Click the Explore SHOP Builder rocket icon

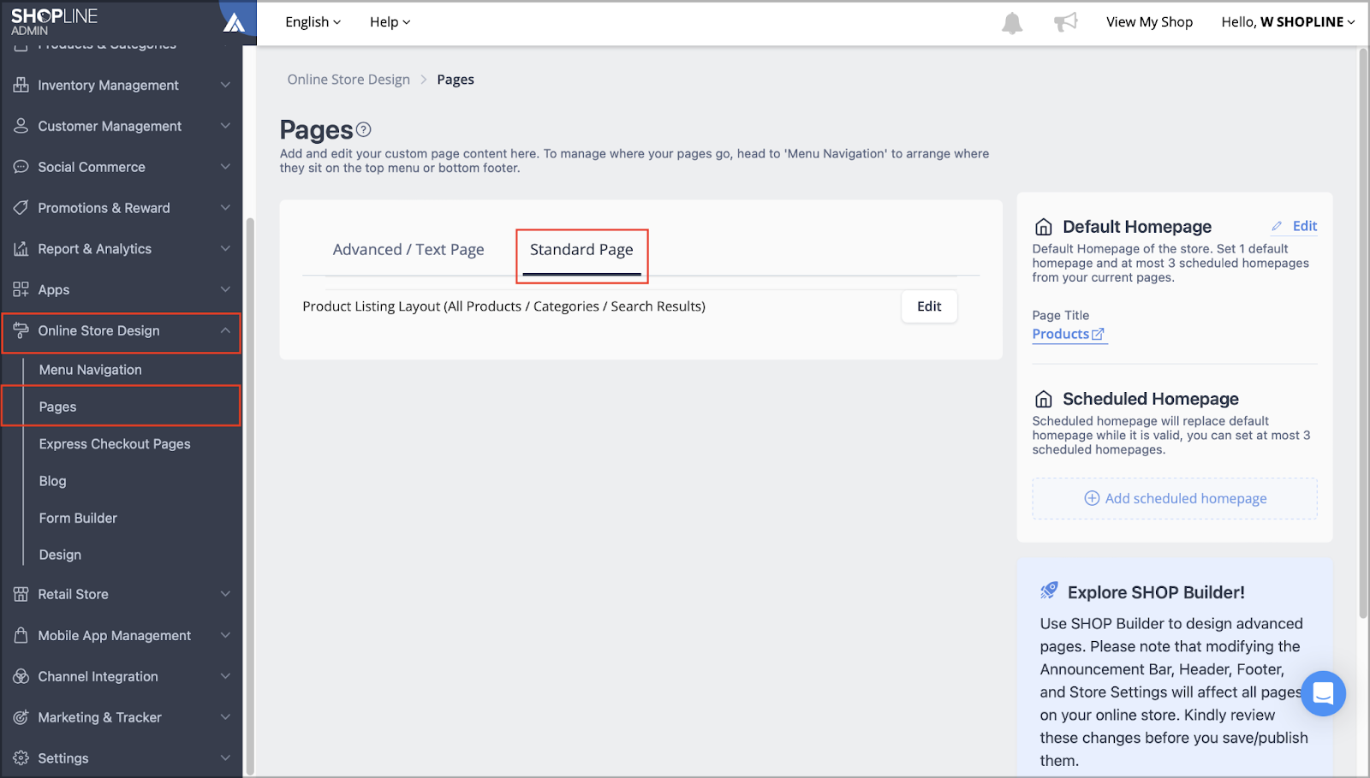tap(1049, 591)
